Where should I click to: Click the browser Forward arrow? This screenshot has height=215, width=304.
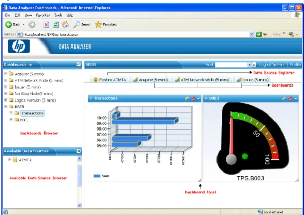pyautogui.click(x=32, y=25)
